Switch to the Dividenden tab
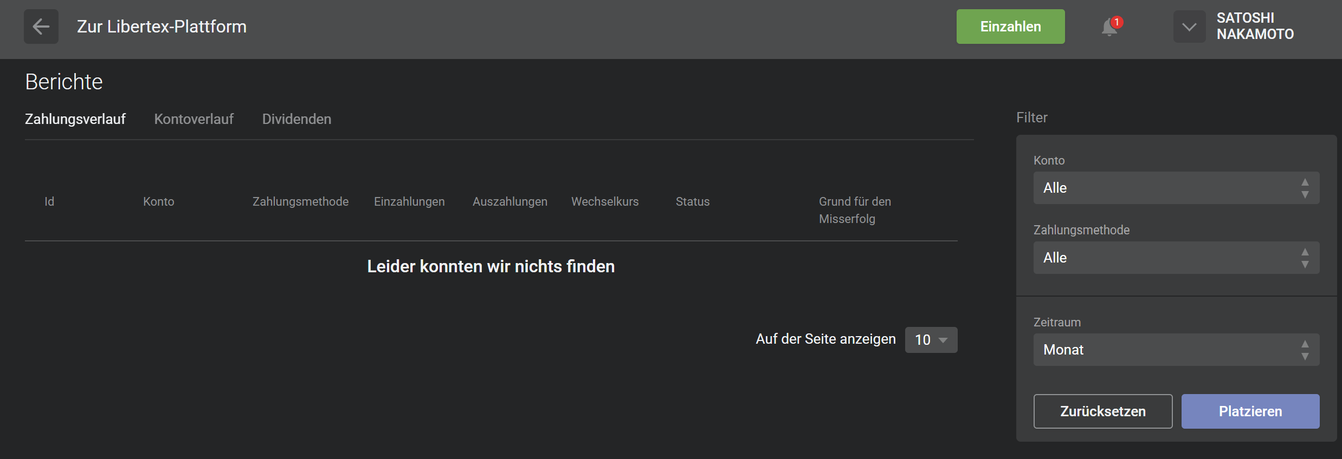 click(x=296, y=119)
